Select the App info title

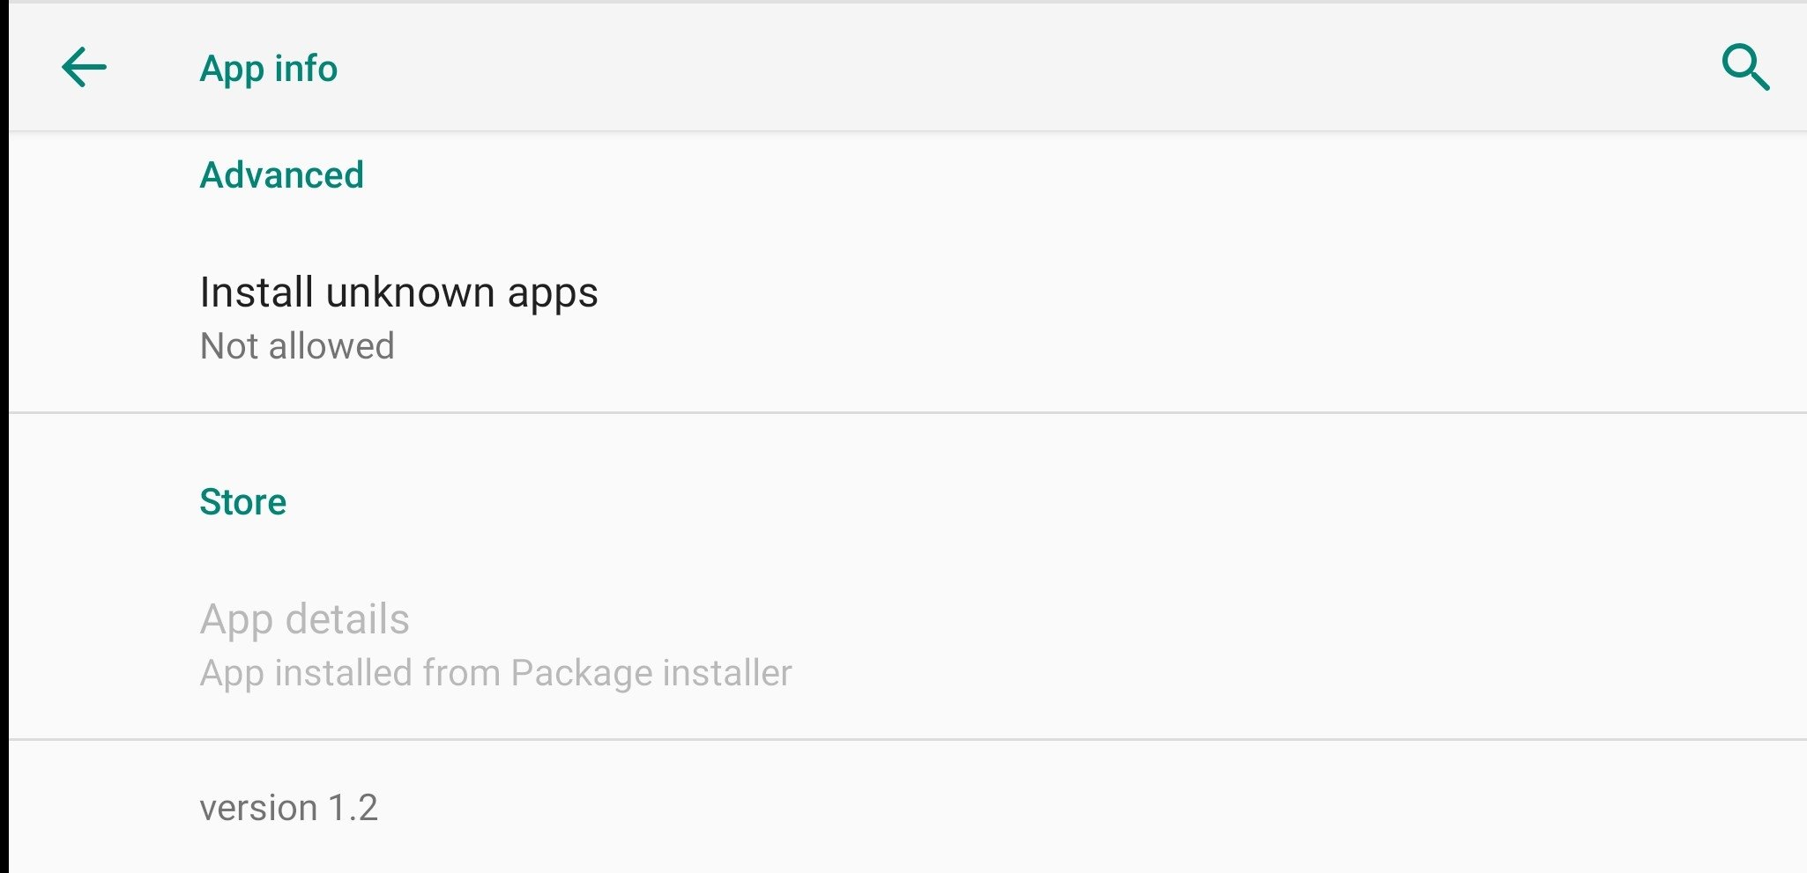click(269, 67)
